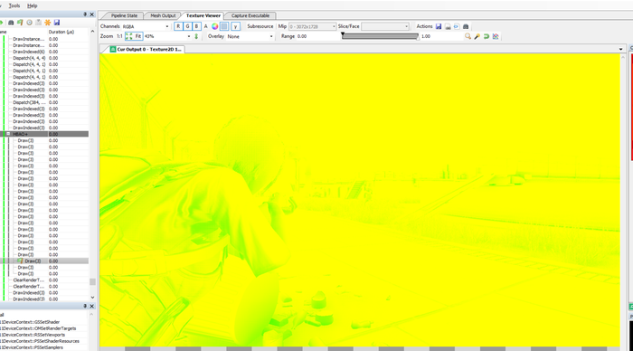This screenshot has width=633, height=351.
Task: Click the wand zoom-to-range icon
Action: 477,36
